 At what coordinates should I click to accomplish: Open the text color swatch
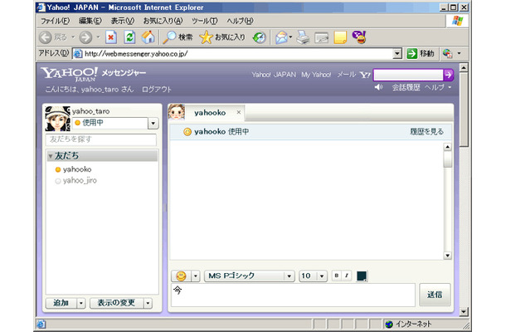[362, 276]
